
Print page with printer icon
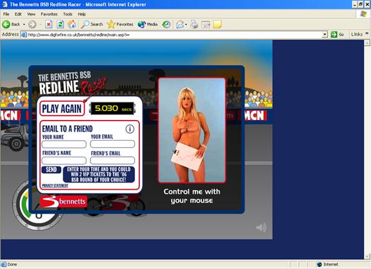194,24
